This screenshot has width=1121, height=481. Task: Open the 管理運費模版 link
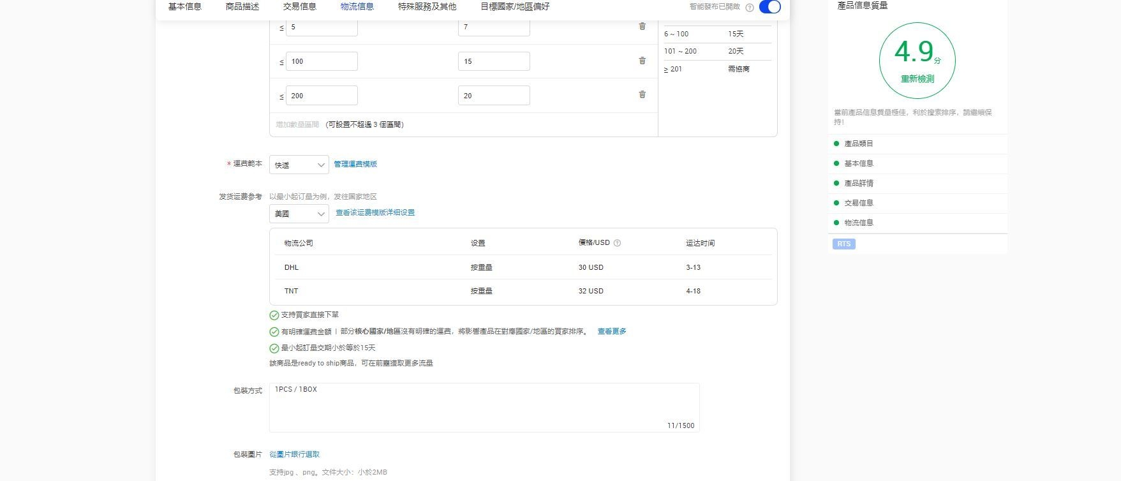click(x=355, y=164)
